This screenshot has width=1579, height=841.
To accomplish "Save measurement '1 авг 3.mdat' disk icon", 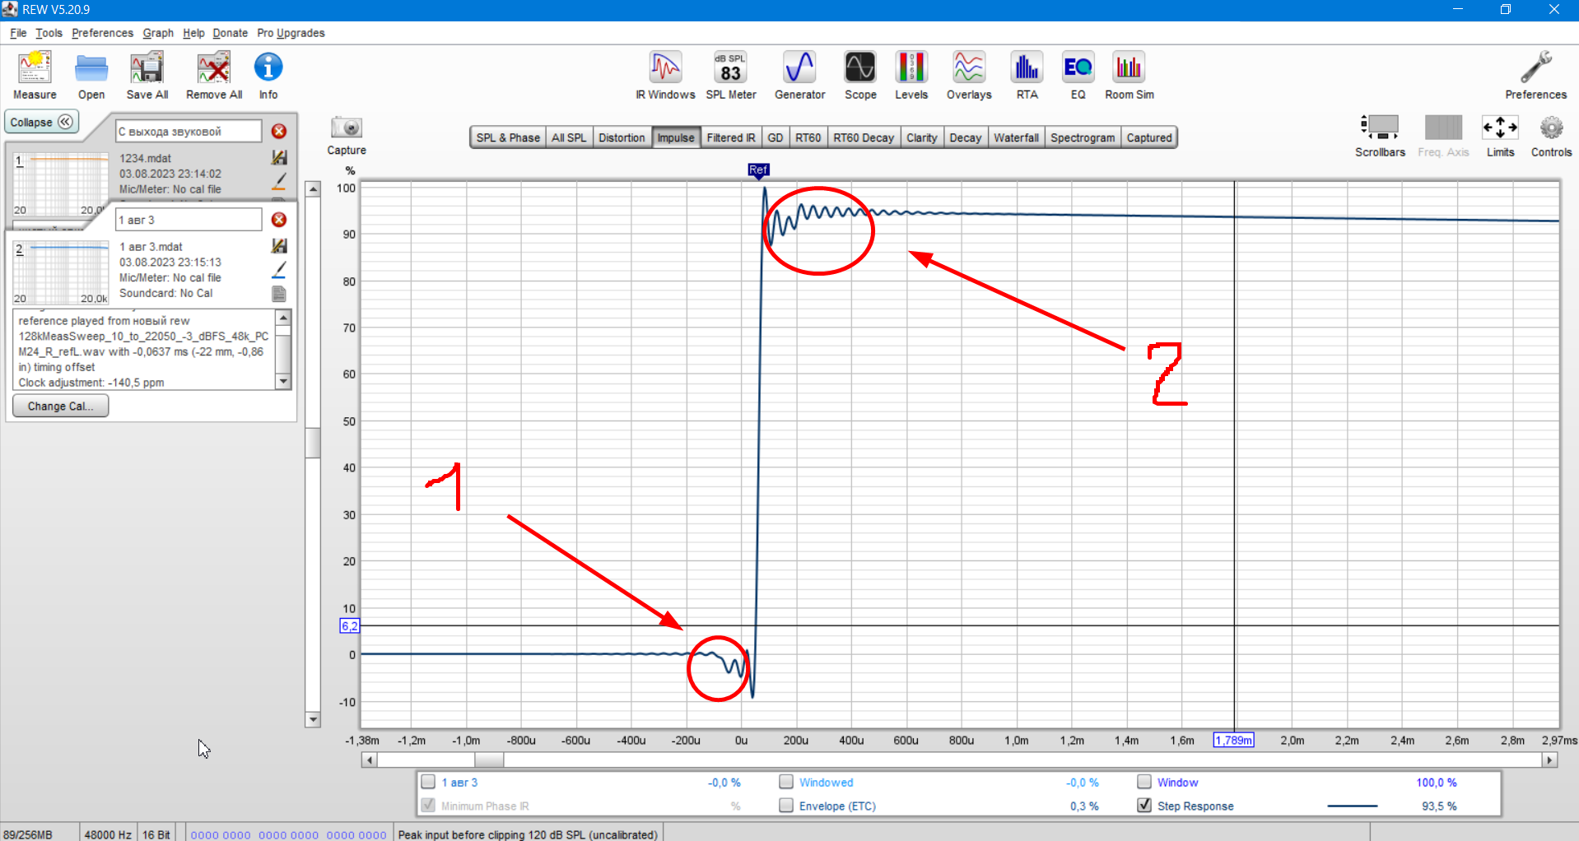I will coord(279,246).
